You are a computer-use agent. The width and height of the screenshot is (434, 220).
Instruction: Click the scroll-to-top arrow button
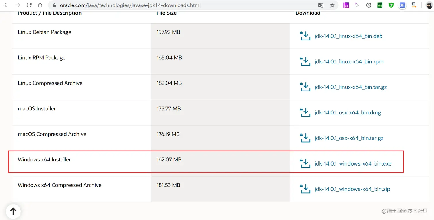[x=13, y=211]
